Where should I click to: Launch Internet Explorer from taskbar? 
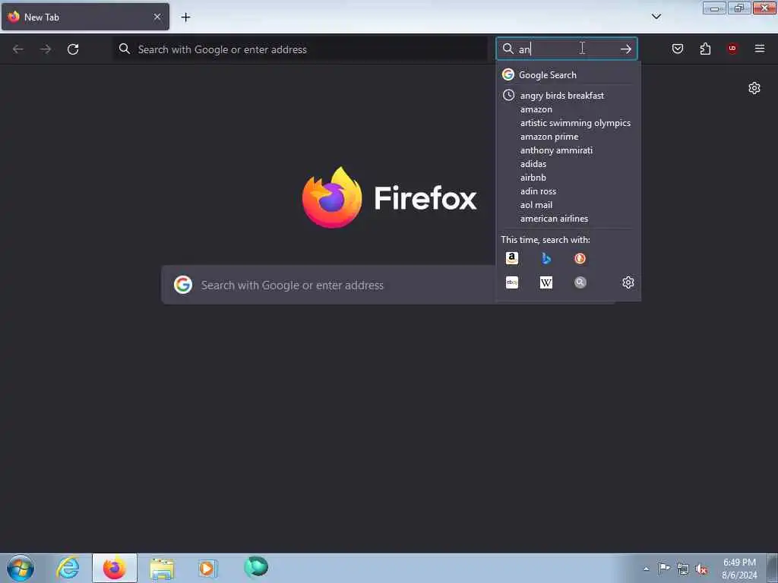(x=68, y=568)
